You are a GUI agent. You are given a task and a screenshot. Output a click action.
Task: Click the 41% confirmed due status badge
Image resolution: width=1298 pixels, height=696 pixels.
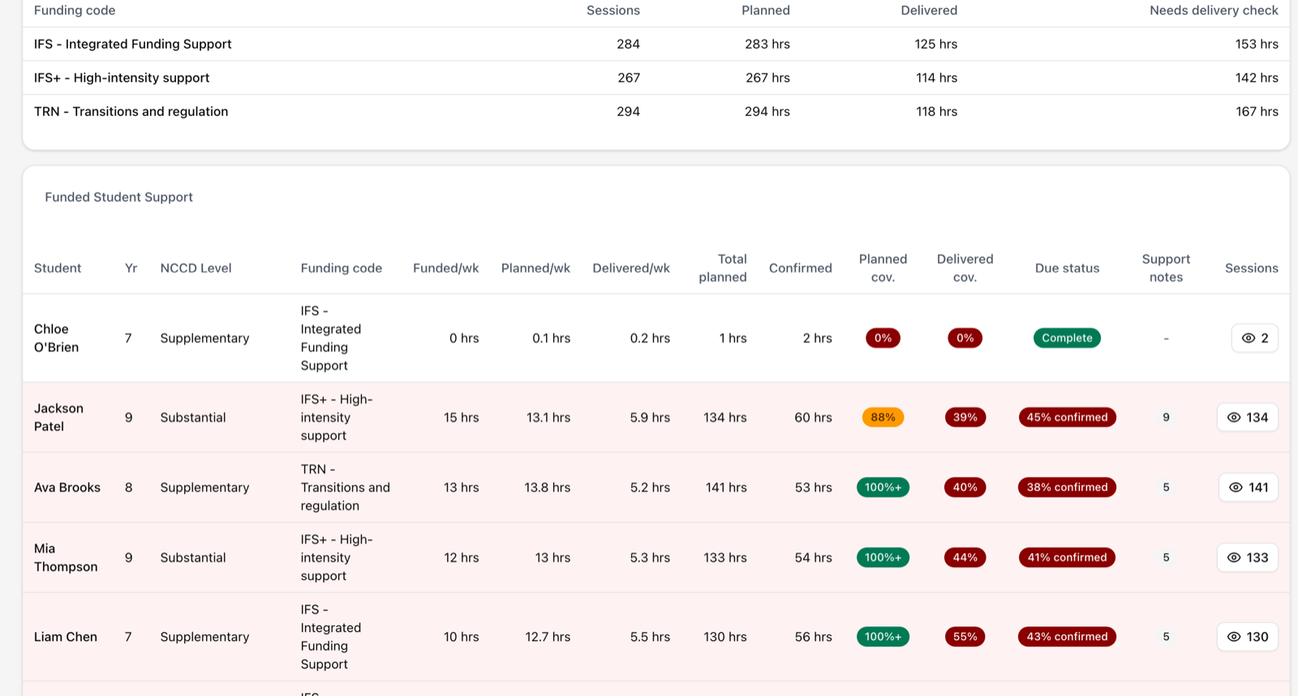point(1067,558)
